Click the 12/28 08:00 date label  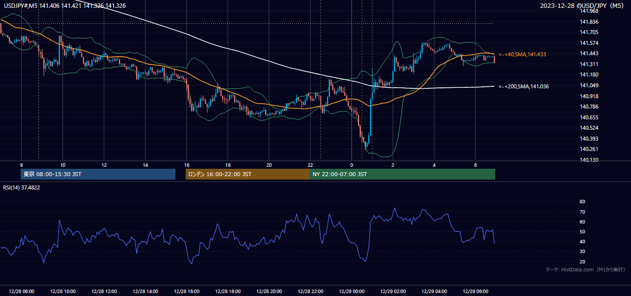[x=22, y=292]
